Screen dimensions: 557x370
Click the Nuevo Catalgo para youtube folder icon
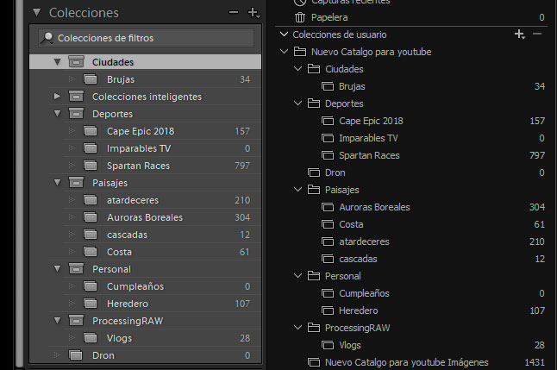[300, 52]
